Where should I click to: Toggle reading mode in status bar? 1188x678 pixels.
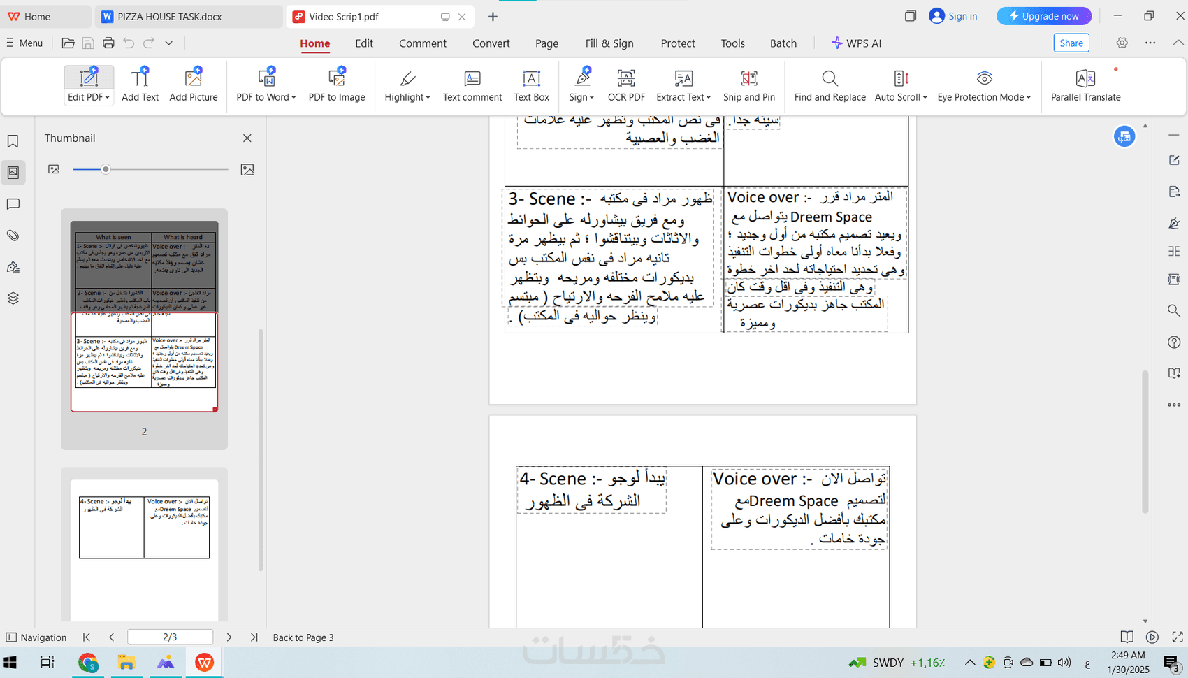coord(1127,637)
